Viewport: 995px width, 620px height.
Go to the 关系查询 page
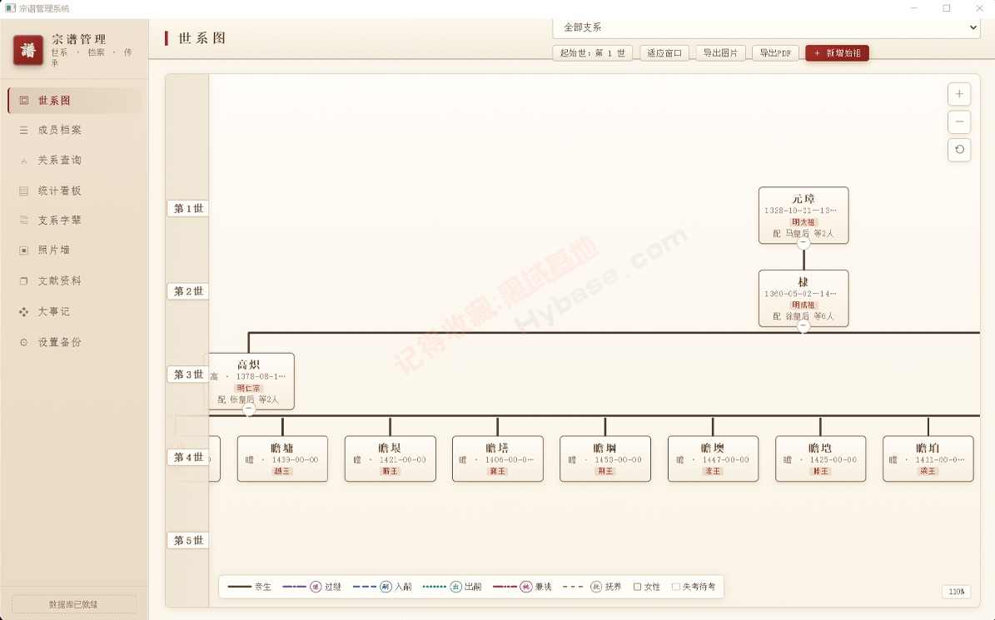pyautogui.click(x=75, y=161)
